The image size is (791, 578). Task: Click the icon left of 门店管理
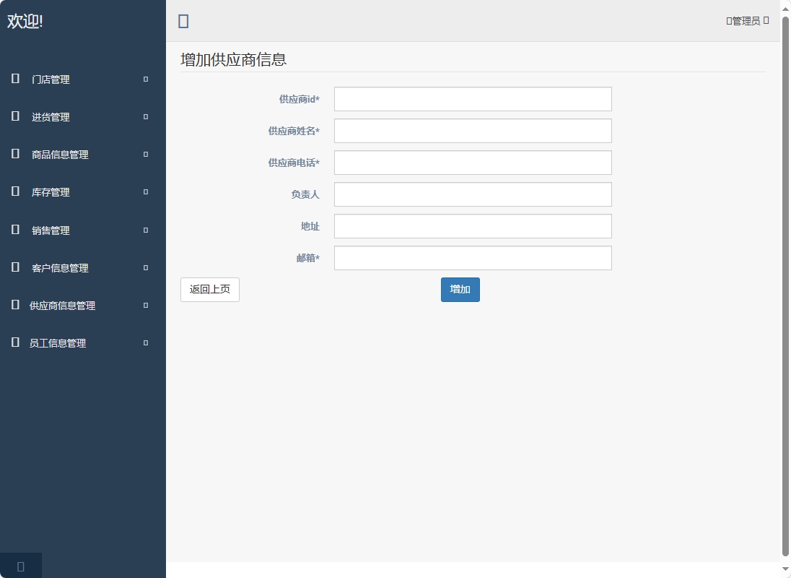click(x=15, y=79)
